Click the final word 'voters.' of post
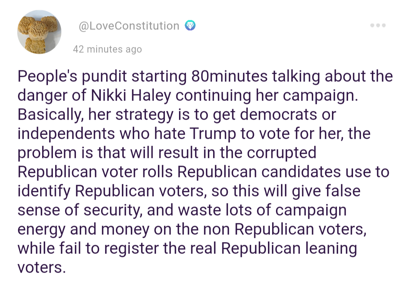The height and width of the screenshot is (296, 414). (x=41, y=268)
